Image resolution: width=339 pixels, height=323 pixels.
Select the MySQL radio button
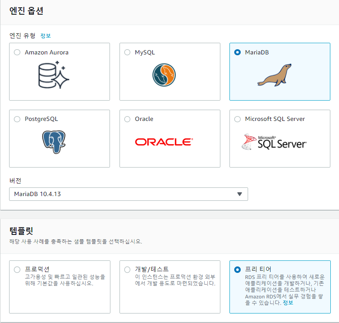(127, 52)
